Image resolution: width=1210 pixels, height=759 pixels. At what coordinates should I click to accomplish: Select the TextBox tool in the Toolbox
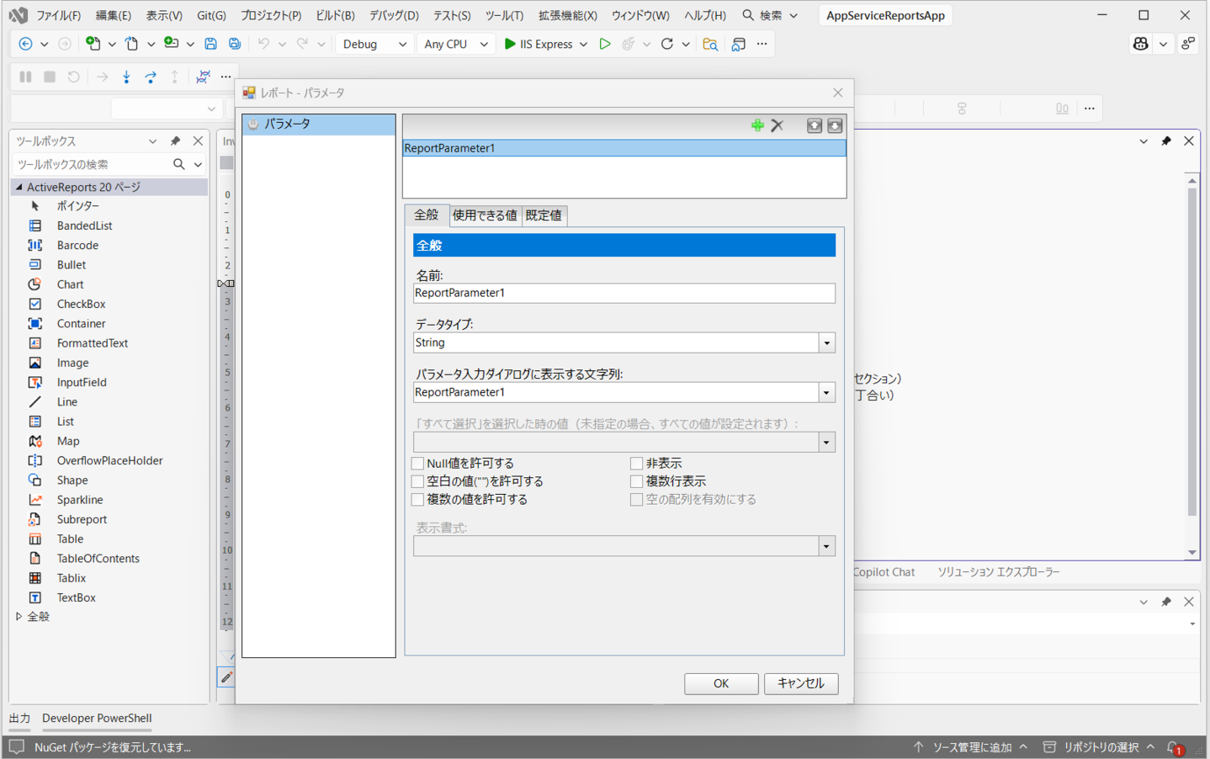(76, 597)
